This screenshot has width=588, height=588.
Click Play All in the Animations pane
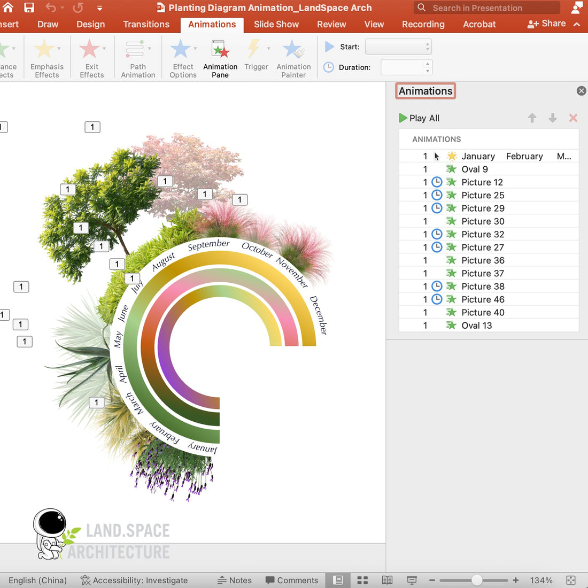419,118
